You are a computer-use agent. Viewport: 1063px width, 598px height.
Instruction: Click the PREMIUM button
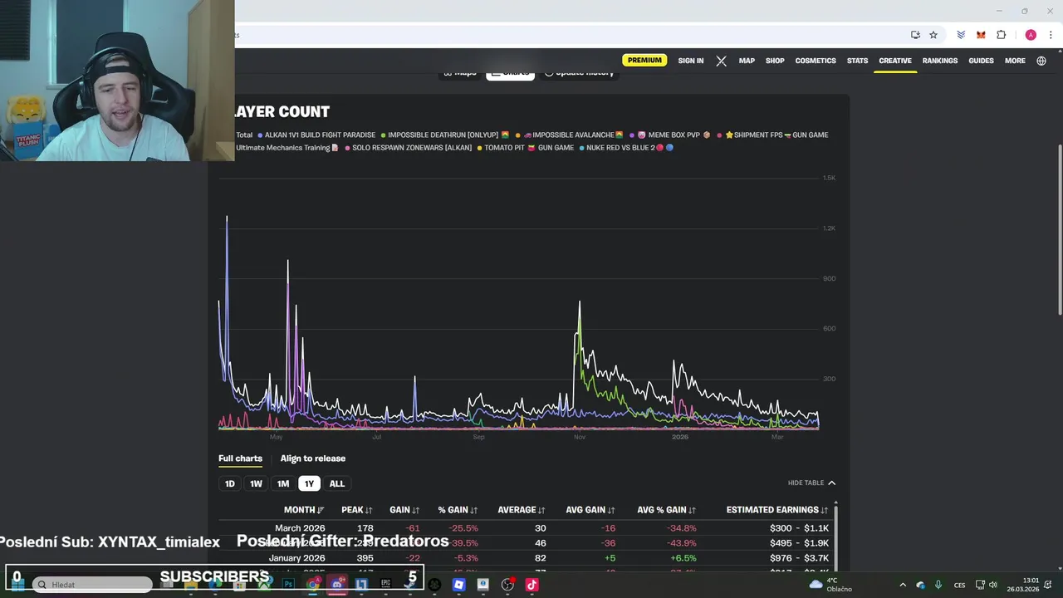(644, 61)
